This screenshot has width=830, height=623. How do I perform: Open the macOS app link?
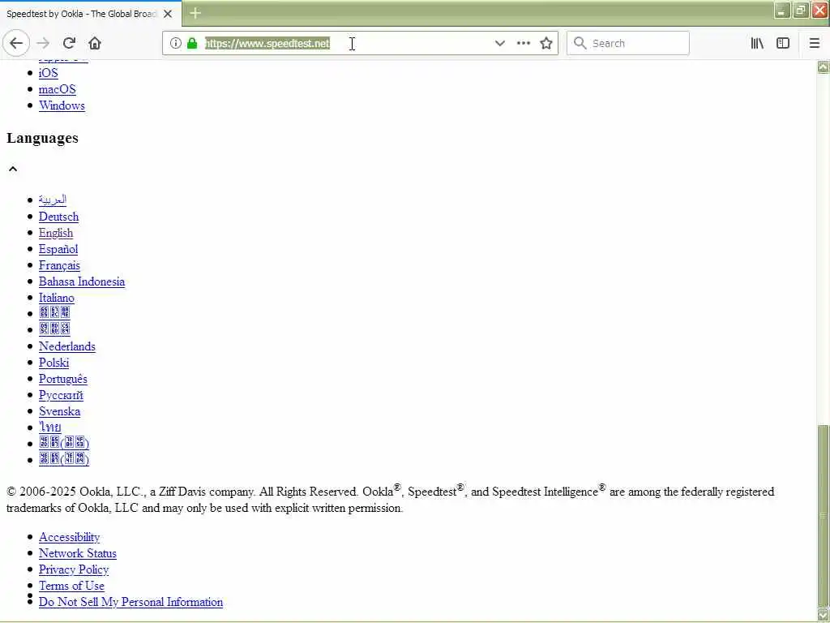point(58,89)
